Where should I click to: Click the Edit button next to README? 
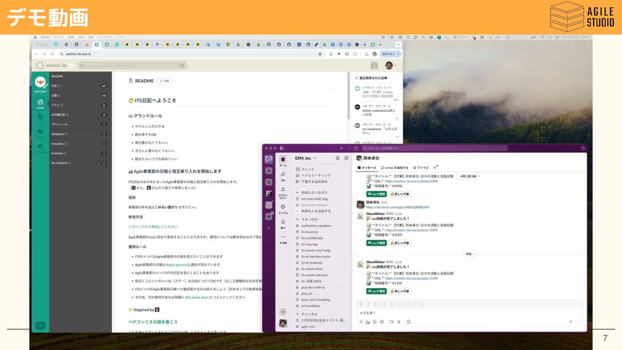(x=164, y=81)
